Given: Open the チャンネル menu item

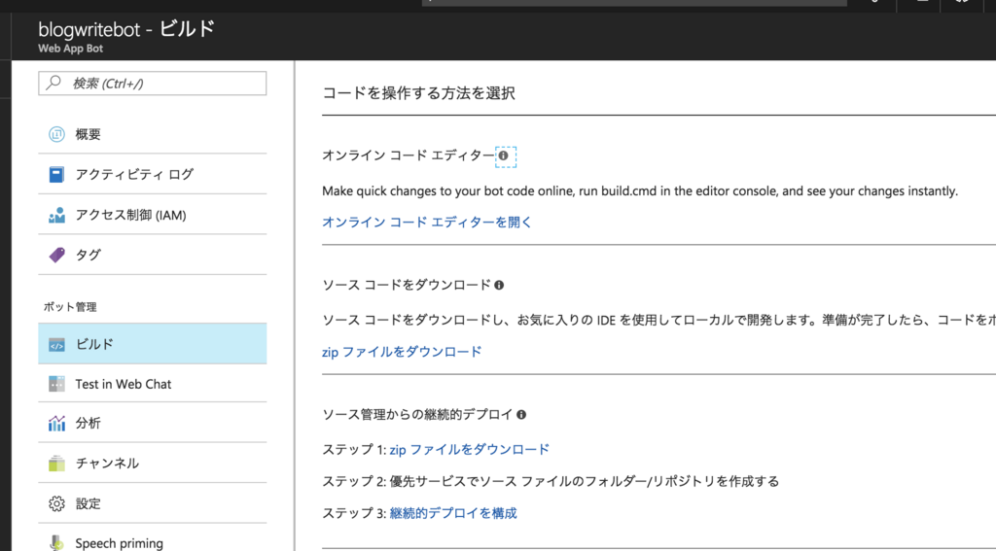Looking at the screenshot, I should [x=153, y=464].
